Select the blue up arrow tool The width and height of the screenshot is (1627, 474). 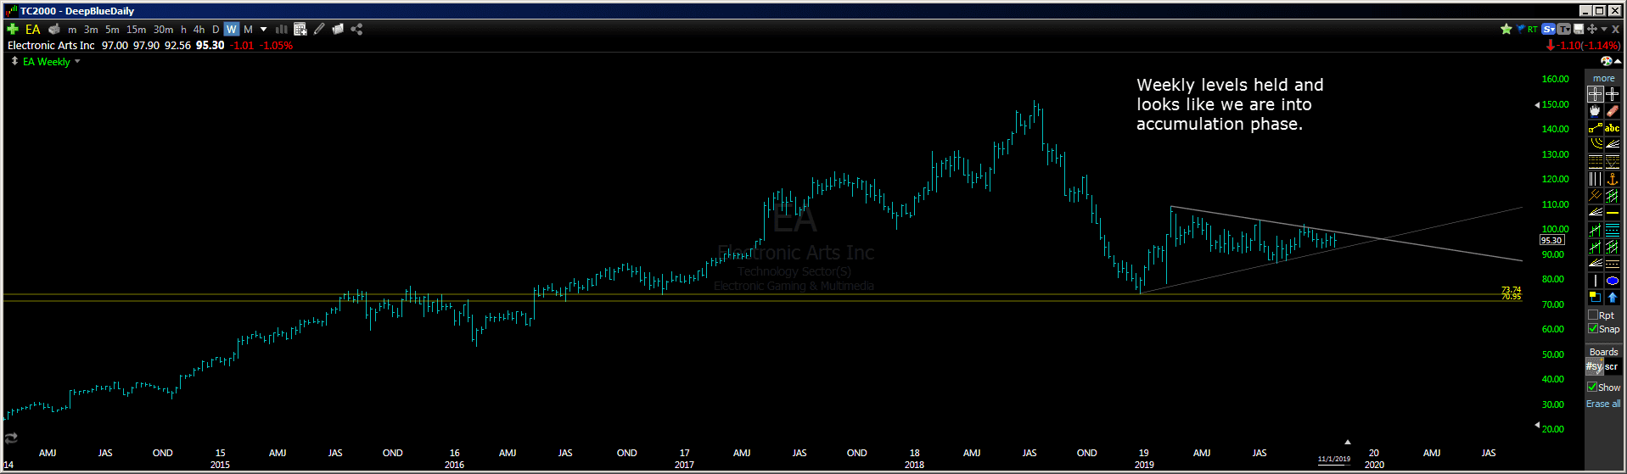tap(1613, 298)
